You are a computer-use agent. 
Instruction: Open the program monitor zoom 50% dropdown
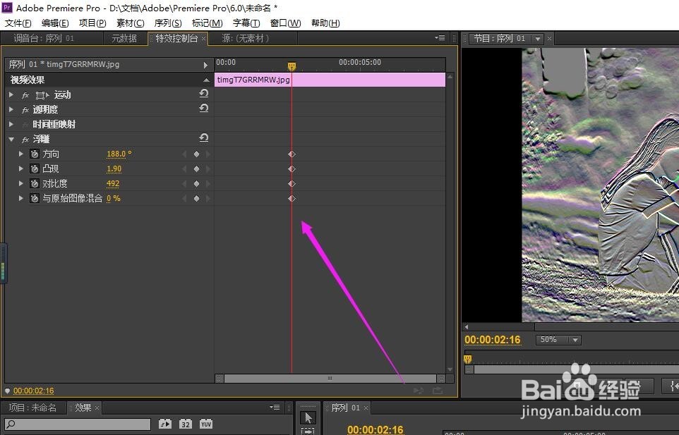pos(558,340)
